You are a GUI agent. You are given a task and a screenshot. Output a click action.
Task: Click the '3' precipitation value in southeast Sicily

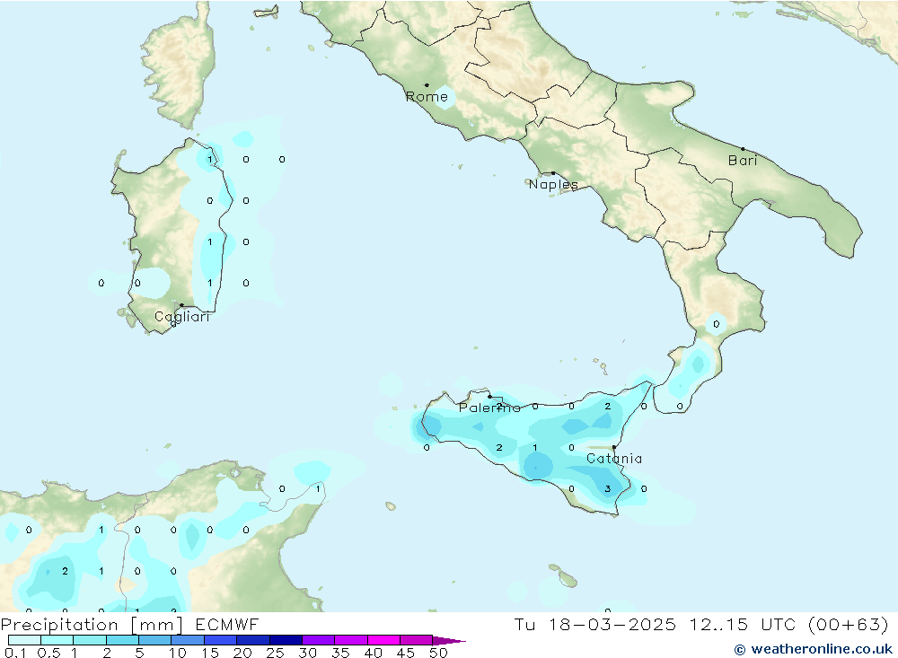(x=608, y=488)
